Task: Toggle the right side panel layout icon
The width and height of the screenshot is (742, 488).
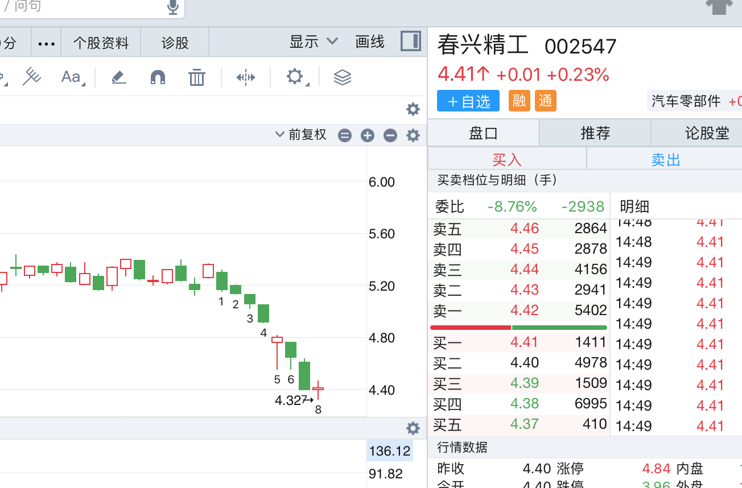Action: coord(410,42)
